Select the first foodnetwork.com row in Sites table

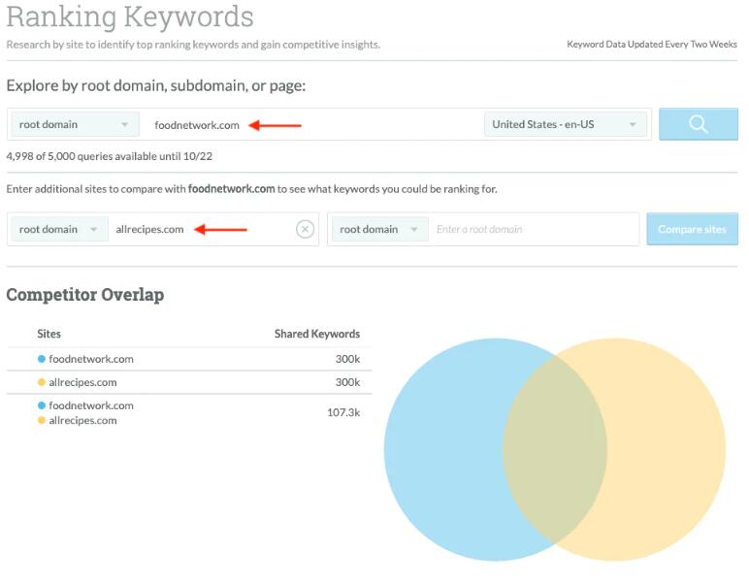pos(189,359)
